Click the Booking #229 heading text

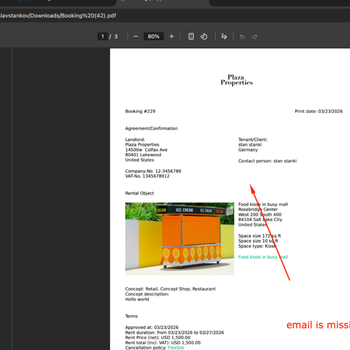click(x=140, y=111)
